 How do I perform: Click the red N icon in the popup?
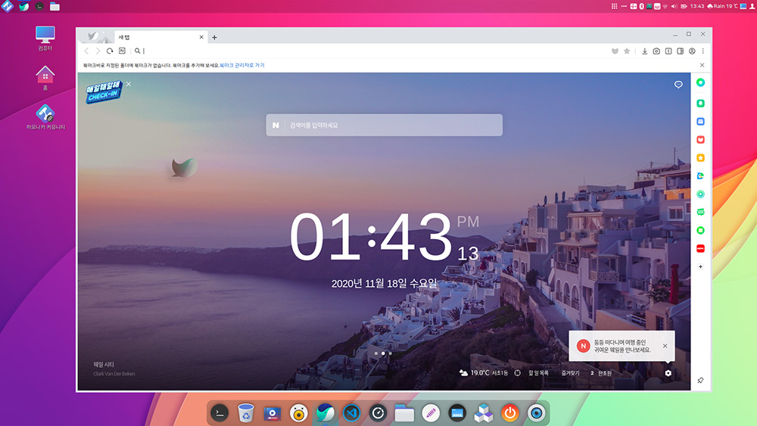[x=583, y=346]
